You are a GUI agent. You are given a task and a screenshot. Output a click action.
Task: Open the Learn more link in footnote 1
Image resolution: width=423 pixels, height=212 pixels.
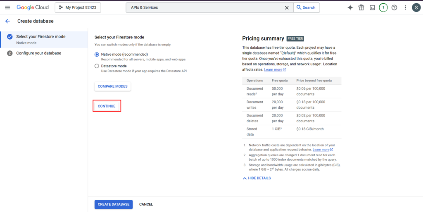tap(323, 150)
